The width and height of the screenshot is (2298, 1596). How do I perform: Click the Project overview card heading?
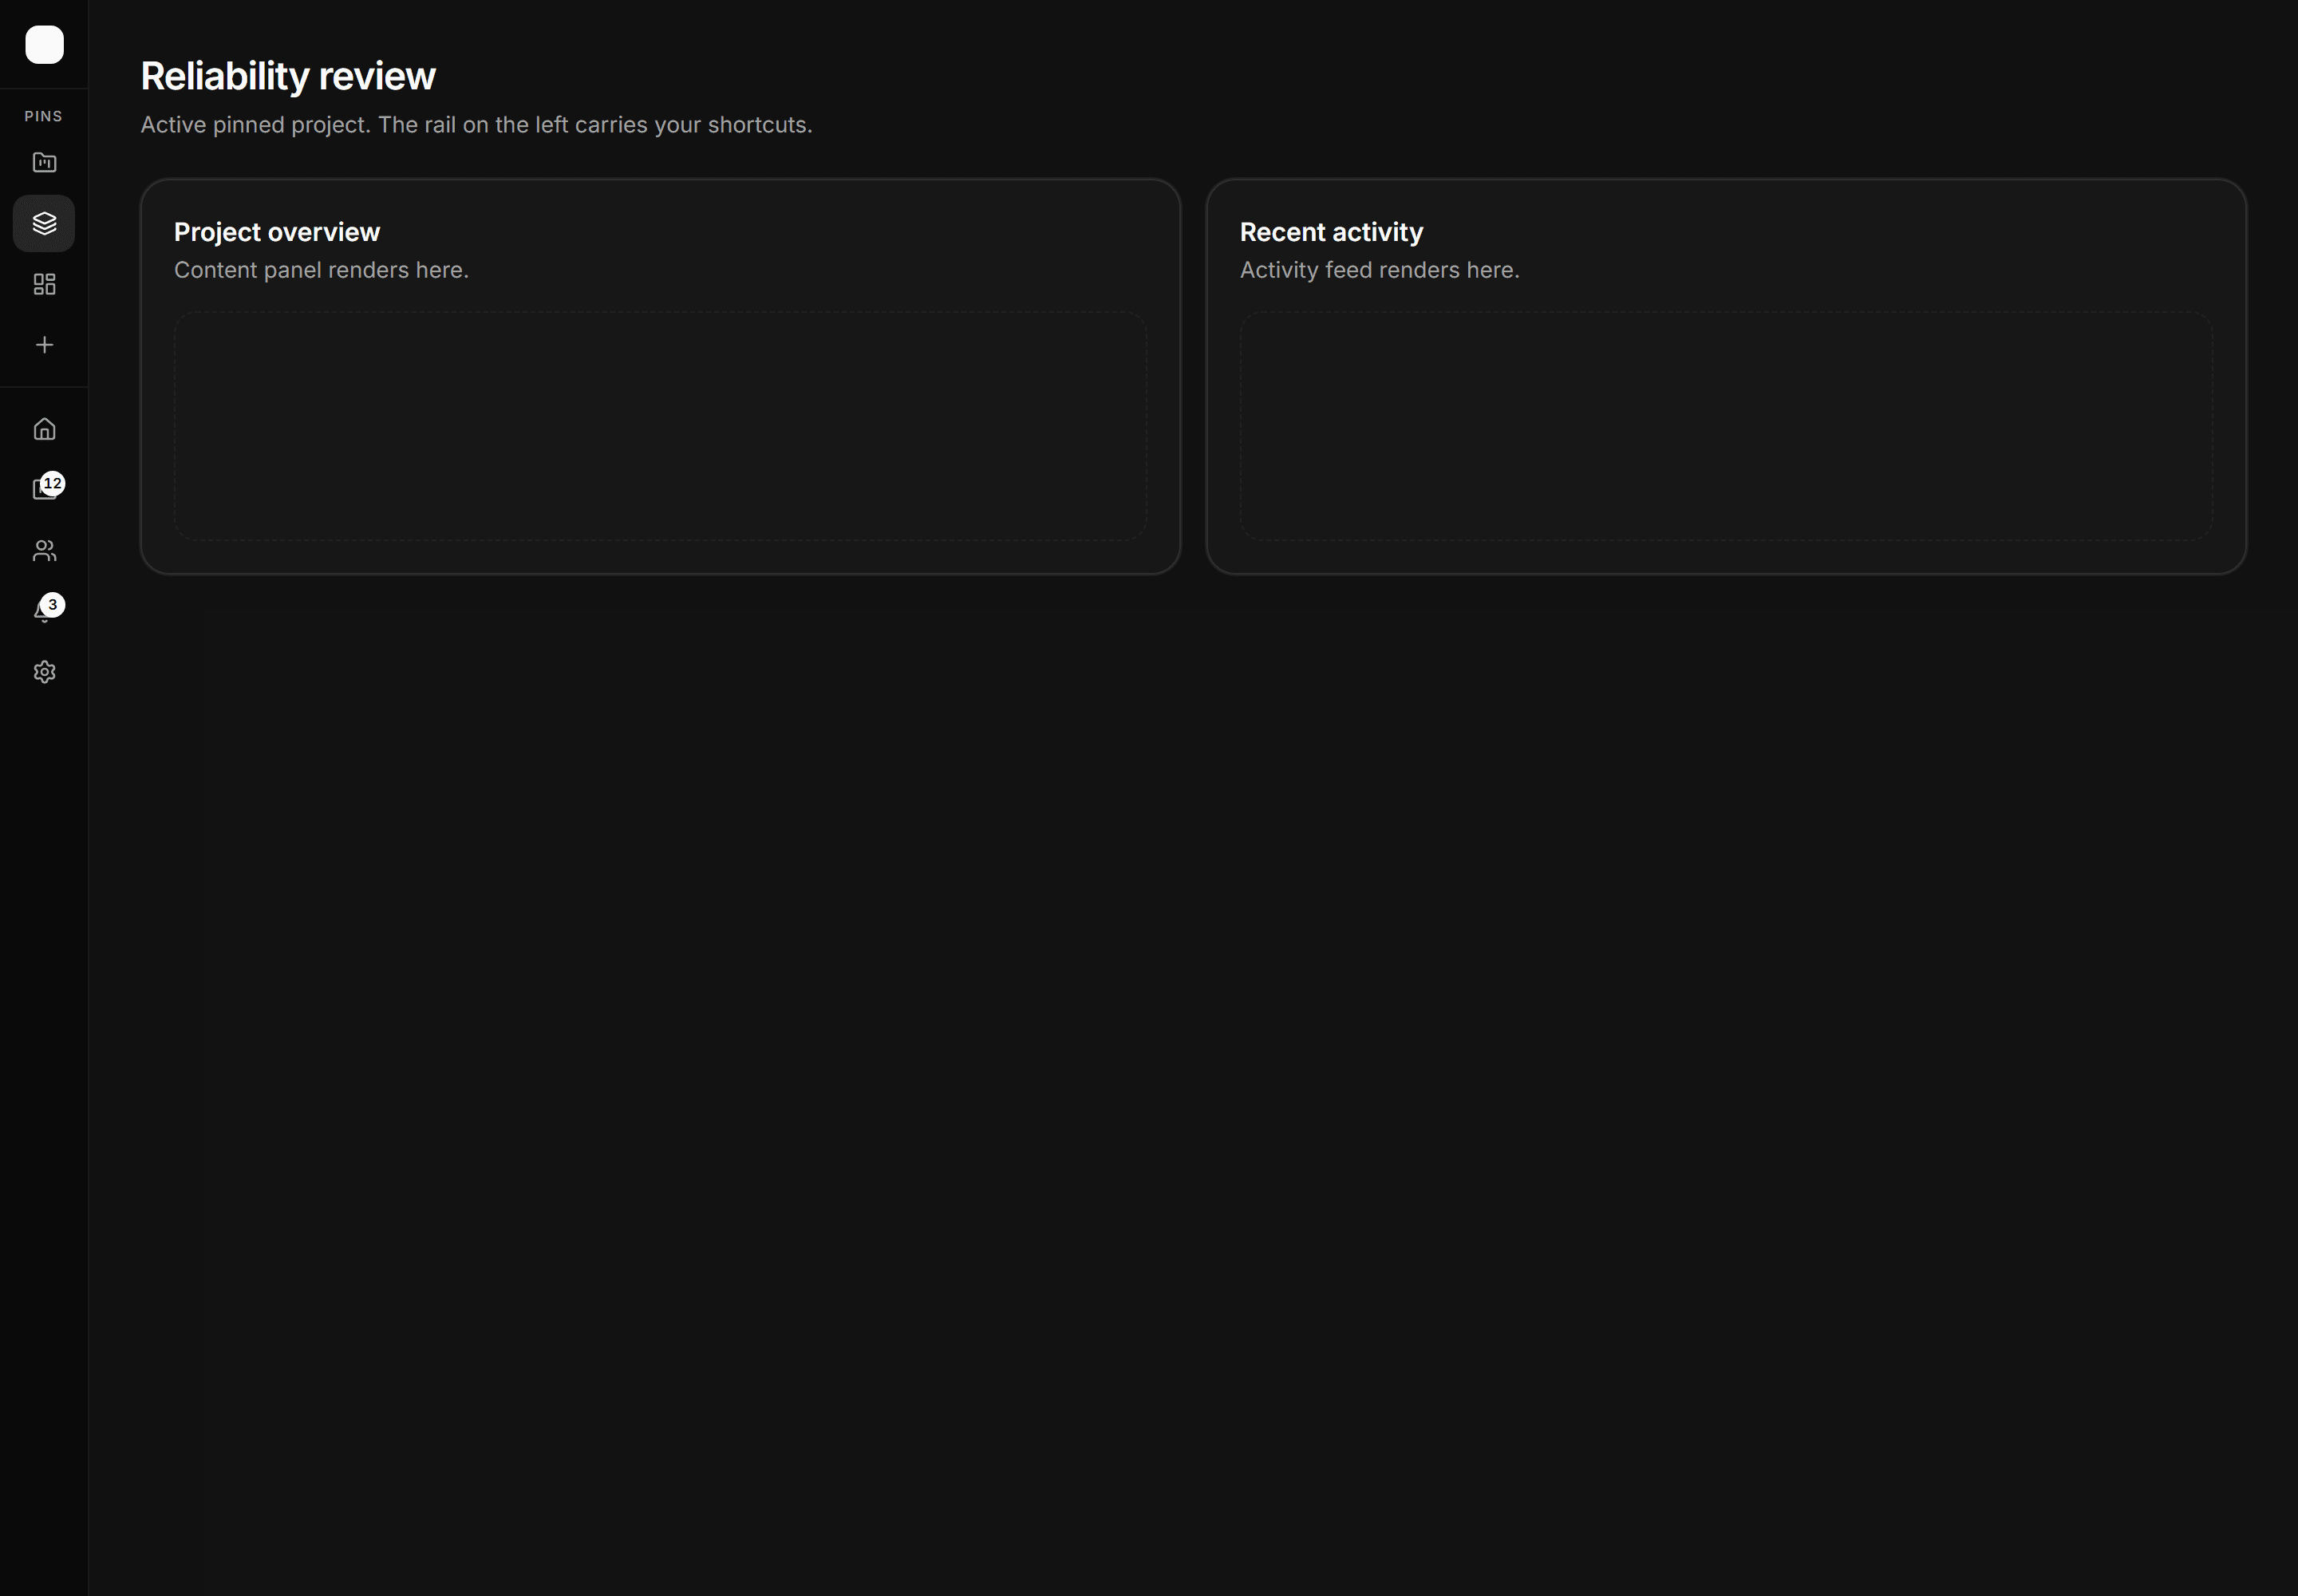click(x=277, y=232)
